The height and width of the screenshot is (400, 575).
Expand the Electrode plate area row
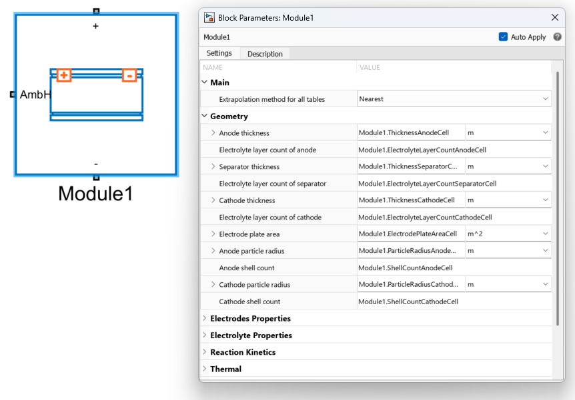pyautogui.click(x=213, y=234)
